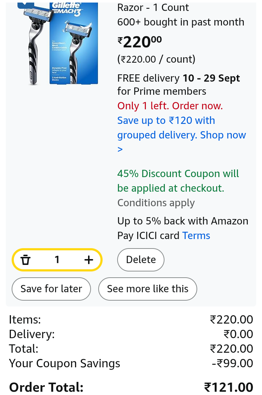Open the Razor - 1 Count product title

pos(153,8)
